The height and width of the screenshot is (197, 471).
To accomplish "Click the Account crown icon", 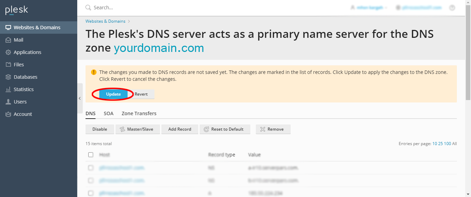I will [x=8, y=114].
